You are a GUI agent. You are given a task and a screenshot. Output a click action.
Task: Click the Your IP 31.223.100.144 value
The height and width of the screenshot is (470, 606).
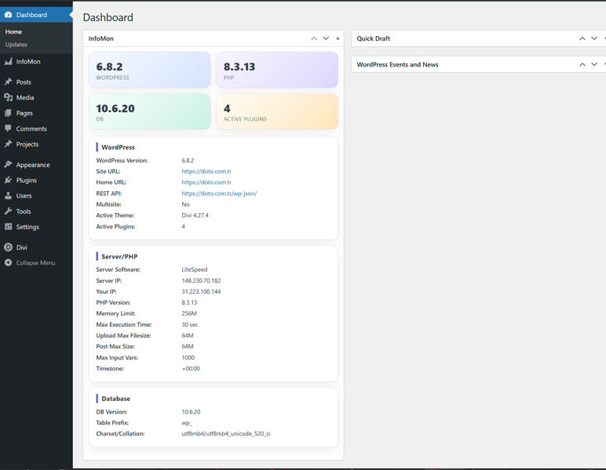[201, 291]
